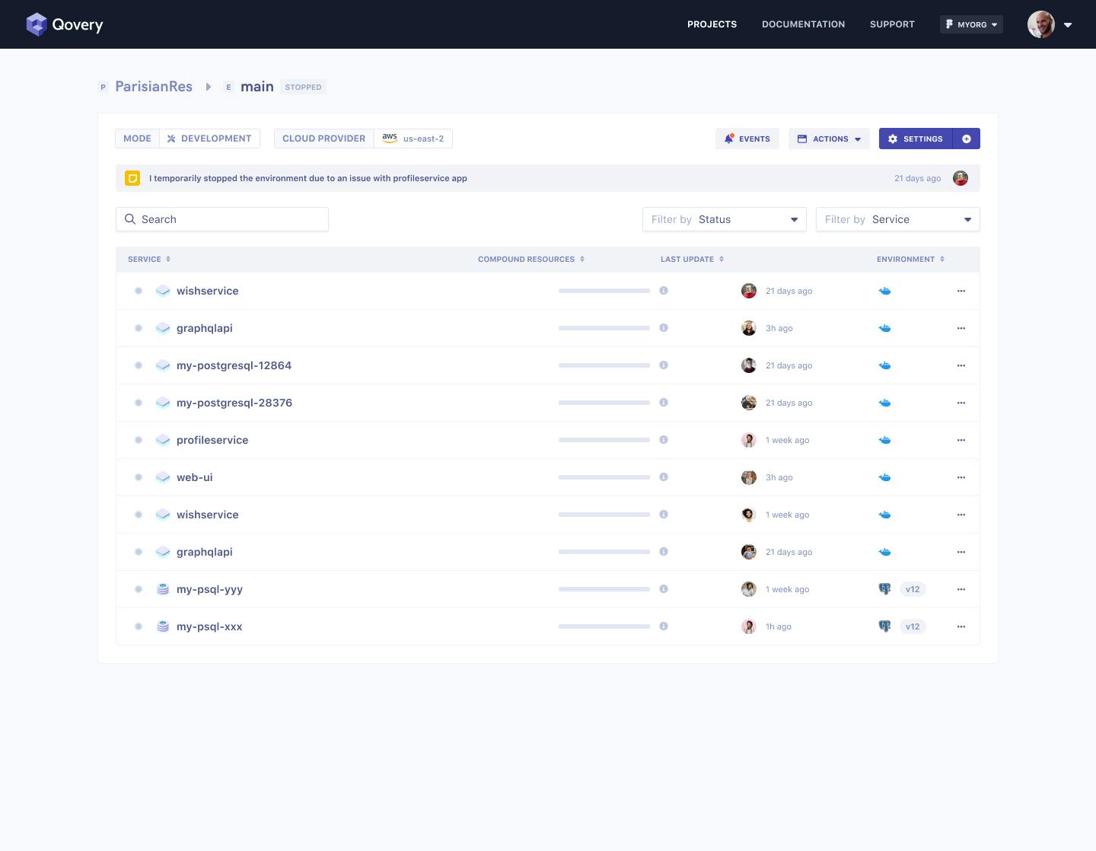Click the Docker icon in my-postgresql-12864 row
1096x851 pixels.
tap(884, 365)
